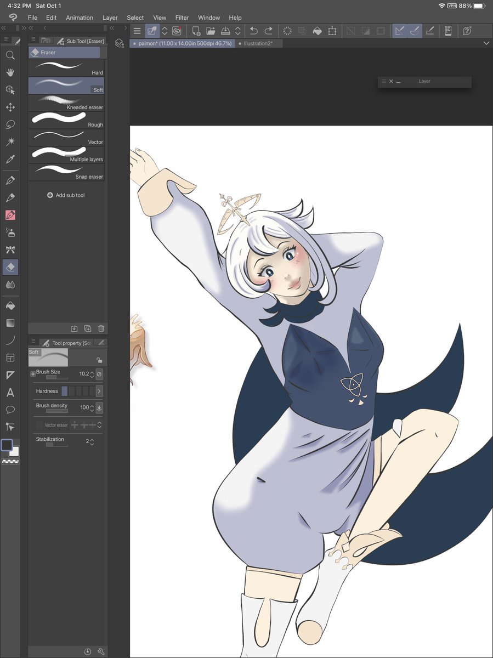
Task: Adjust Brush density value stepper
Action: (92, 407)
